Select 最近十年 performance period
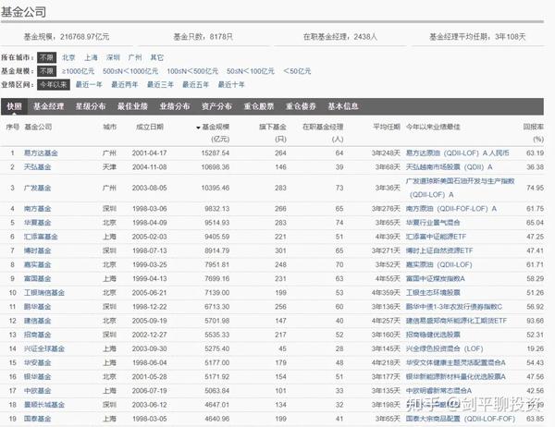This screenshot has height=427, width=555. tap(231, 84)
